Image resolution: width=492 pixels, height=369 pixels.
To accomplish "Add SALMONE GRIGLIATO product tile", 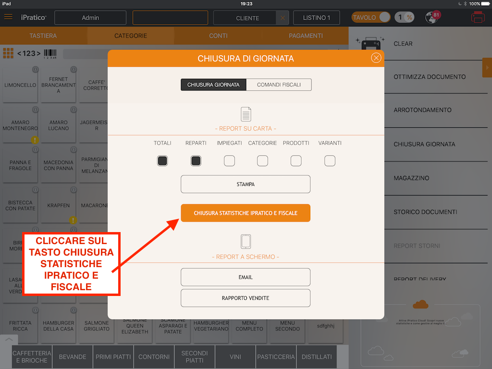I will [97, 326].
